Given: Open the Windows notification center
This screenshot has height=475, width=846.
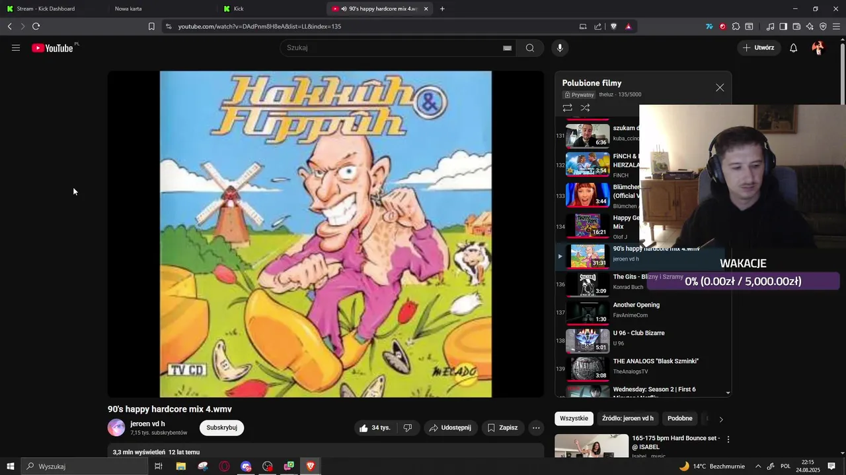Looking at the screenshot, I should (831, 466).
